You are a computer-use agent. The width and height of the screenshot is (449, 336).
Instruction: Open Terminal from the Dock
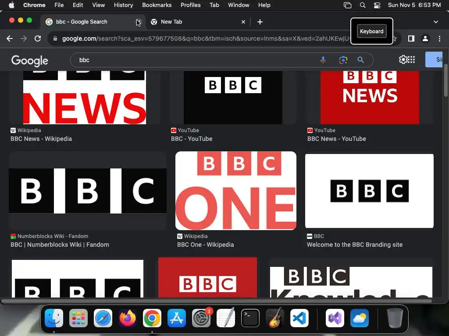point(250,318)
